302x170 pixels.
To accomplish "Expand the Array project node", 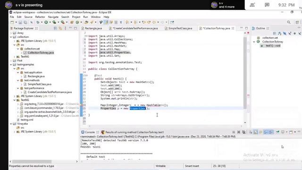I will pos(11,33).
